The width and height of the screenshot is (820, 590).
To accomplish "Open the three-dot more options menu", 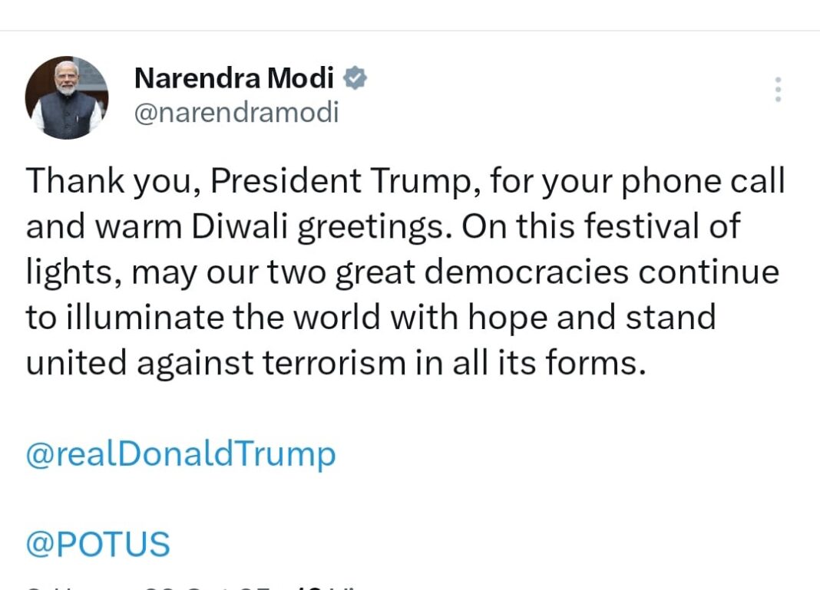I will pos(778,90).
